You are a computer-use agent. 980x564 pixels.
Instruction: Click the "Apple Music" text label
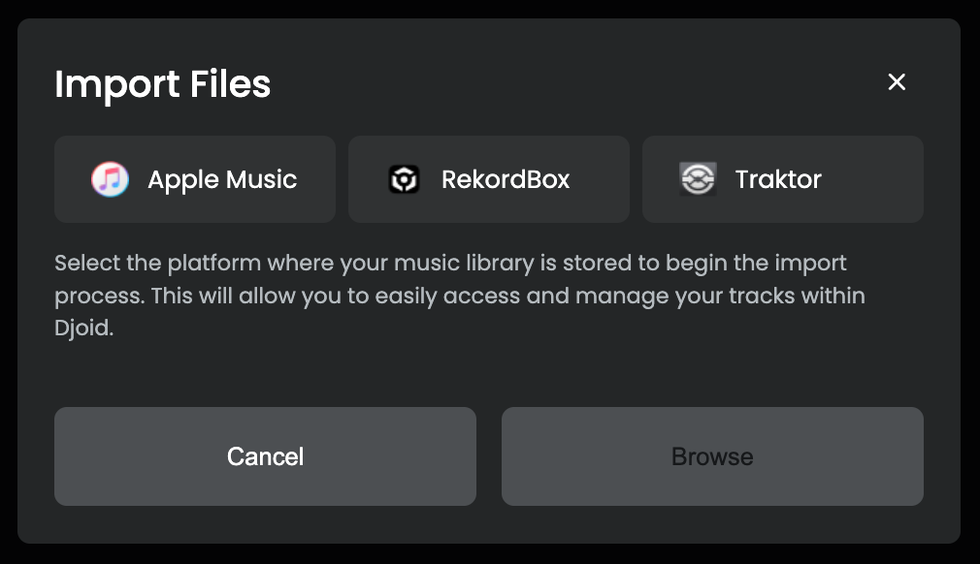click(222, 179)
